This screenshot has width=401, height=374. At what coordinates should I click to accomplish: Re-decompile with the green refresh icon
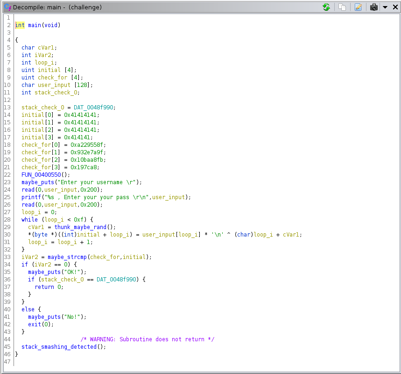[326, 7]
